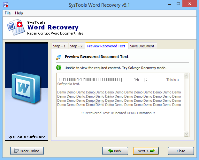Select the Preview Recovered Text tab

pos(106,46)
